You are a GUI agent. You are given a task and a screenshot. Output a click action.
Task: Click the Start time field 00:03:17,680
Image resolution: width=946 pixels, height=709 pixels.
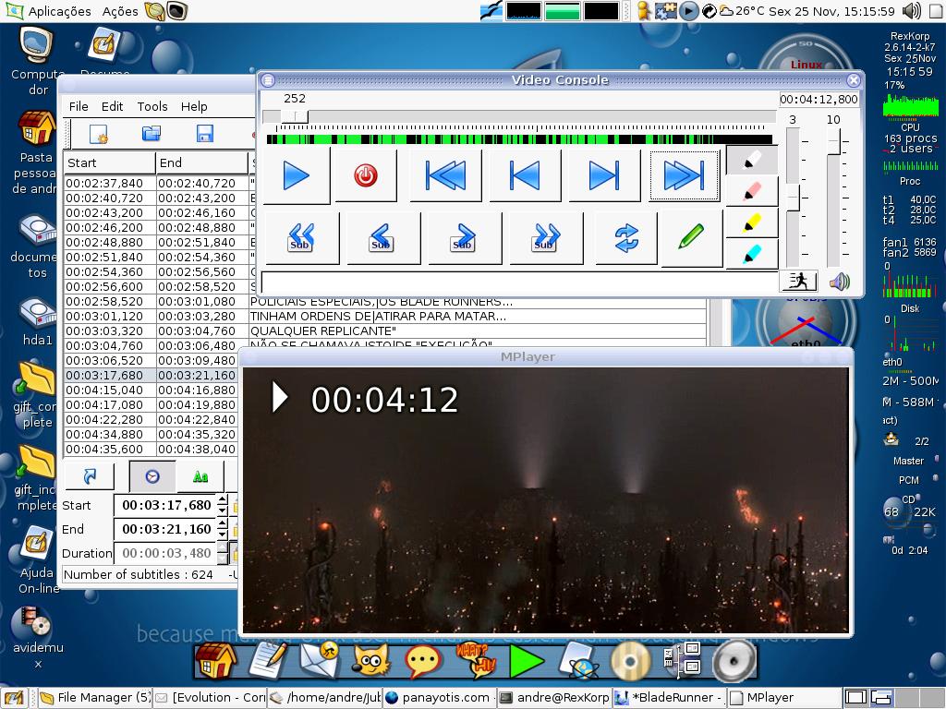(x=165, y=505)
